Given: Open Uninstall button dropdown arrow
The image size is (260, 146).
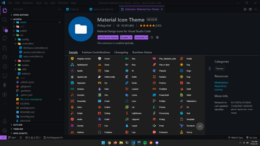Looking at the screenshot, I should pyautogui.click(x=147, y=37).
